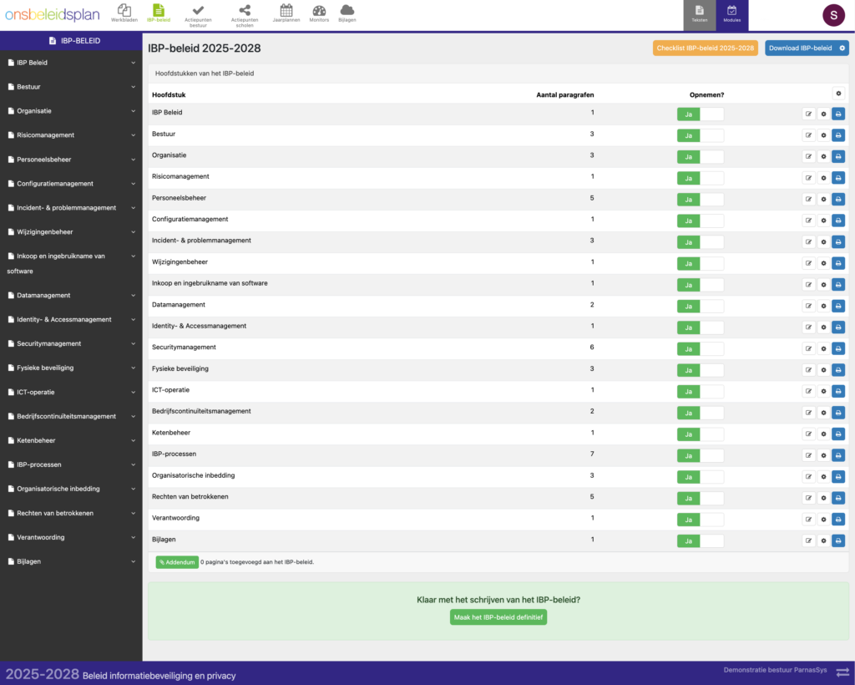
Task: Open Monitors via the gauge icon
Action: [319, 12]
